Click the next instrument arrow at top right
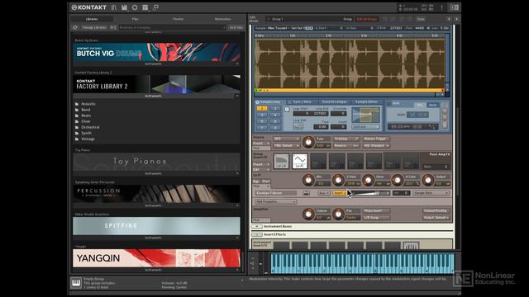This screenshot has width=529, height=297. [456, 19]
